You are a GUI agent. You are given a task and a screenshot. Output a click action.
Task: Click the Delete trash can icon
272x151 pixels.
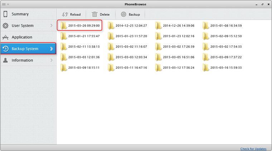click(x=94, y=14)
